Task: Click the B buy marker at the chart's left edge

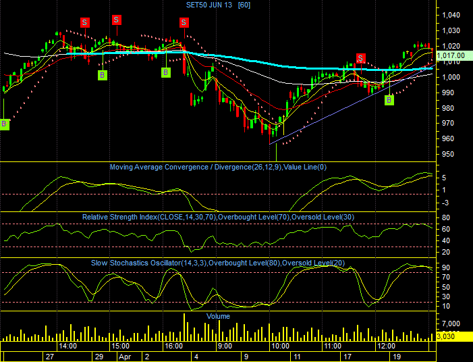Action: pos(4,124)
